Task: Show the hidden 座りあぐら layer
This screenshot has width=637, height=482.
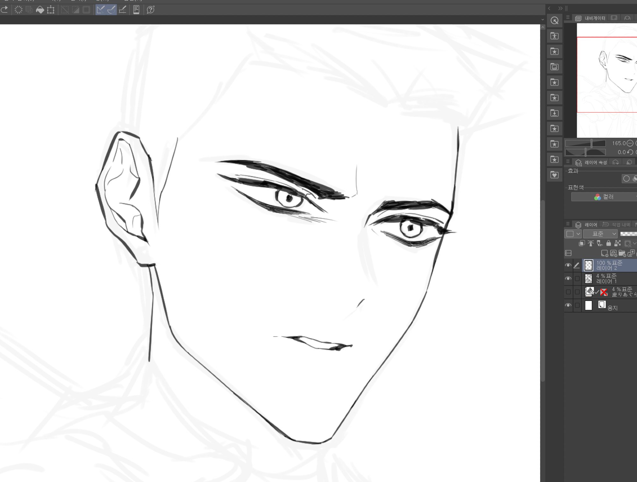Action: [568, 292]
